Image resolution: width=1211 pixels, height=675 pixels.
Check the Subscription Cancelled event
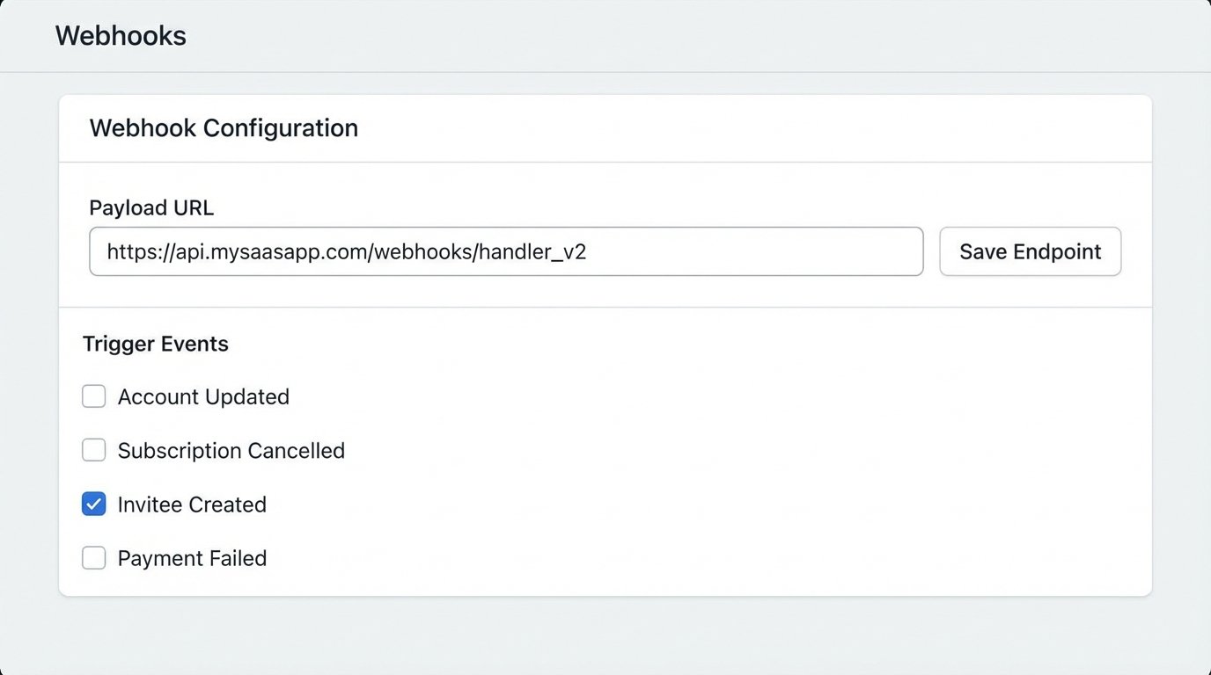pos(93,450)
